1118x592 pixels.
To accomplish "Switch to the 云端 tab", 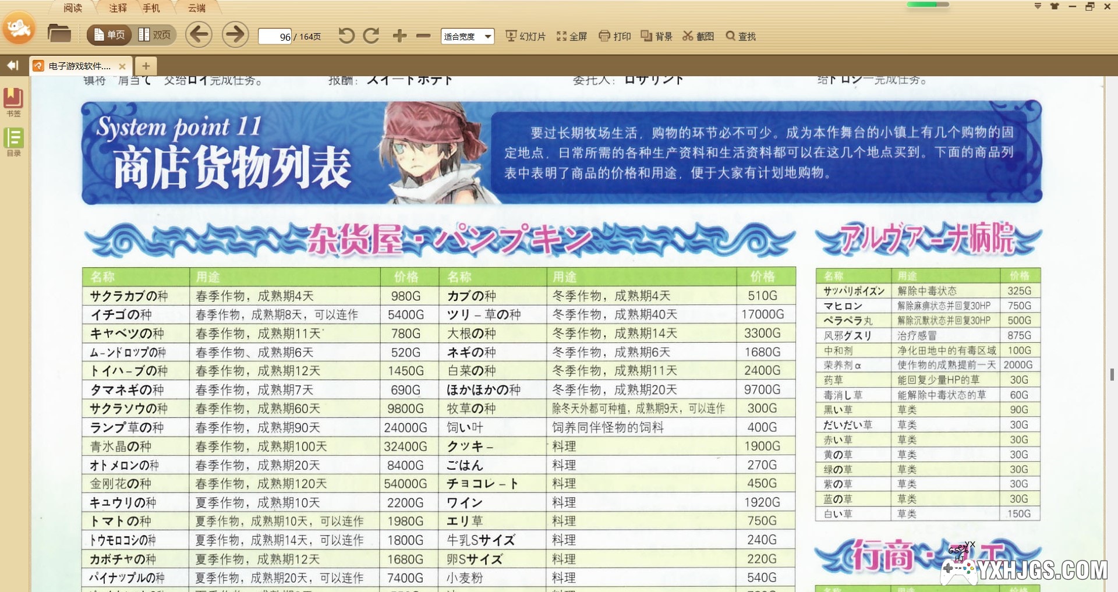I will point(197,8).
